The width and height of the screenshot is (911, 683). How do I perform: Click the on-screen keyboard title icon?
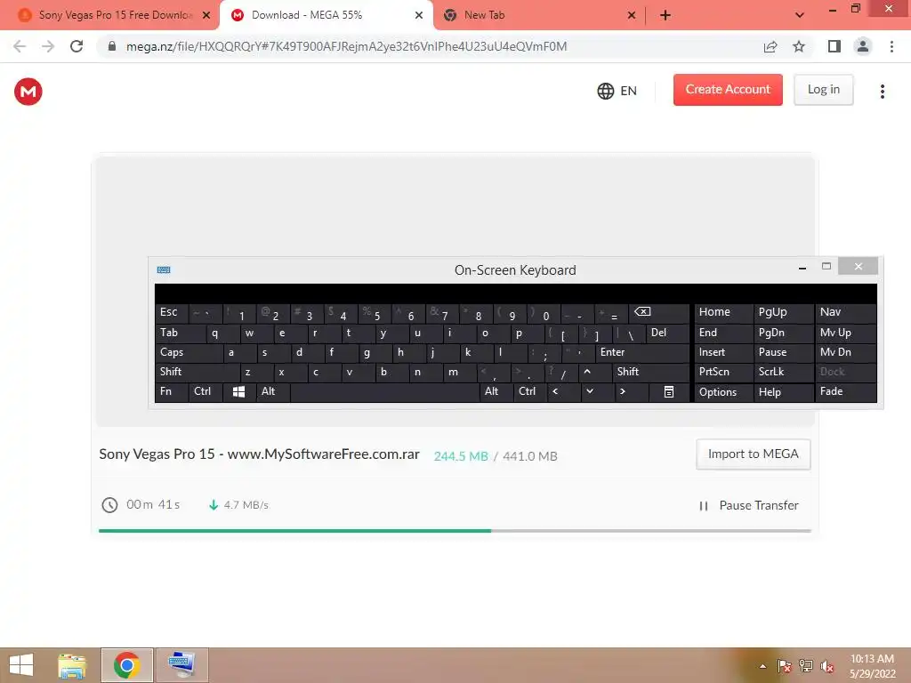point(164,269)
